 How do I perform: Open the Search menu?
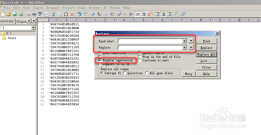click(38, 8)
